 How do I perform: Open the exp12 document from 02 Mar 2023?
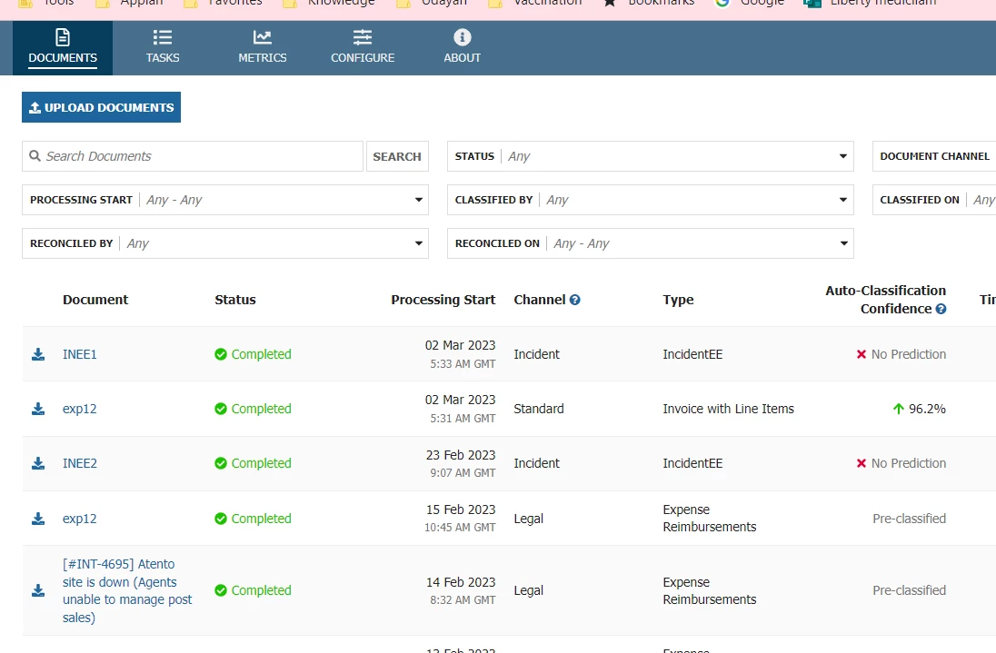pos(79,409)
